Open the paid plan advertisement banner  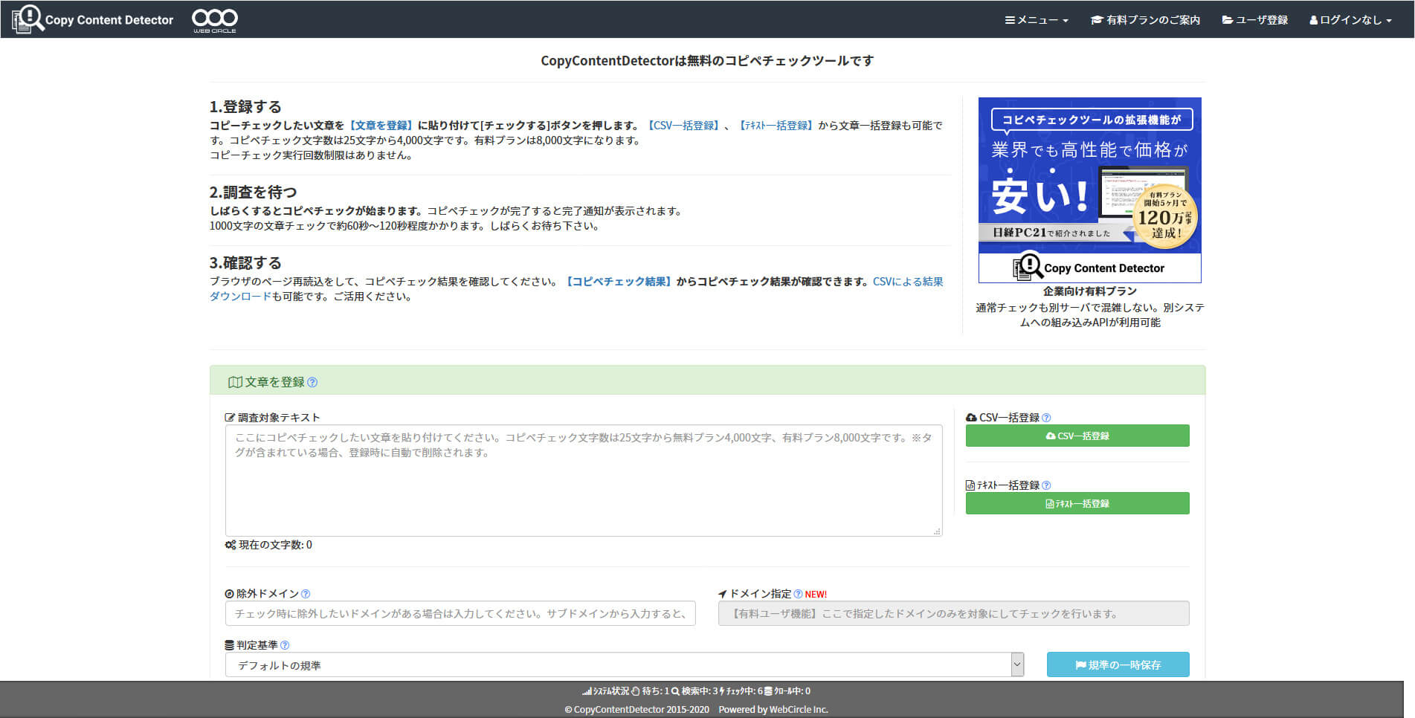coord(1089,190)
